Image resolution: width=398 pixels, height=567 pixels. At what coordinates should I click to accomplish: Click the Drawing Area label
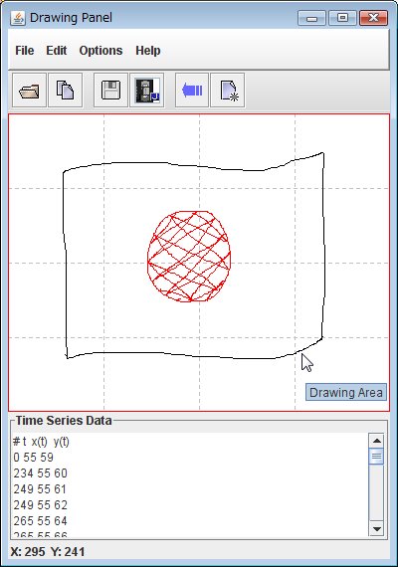pyautogui.click(x=346, y=392)
